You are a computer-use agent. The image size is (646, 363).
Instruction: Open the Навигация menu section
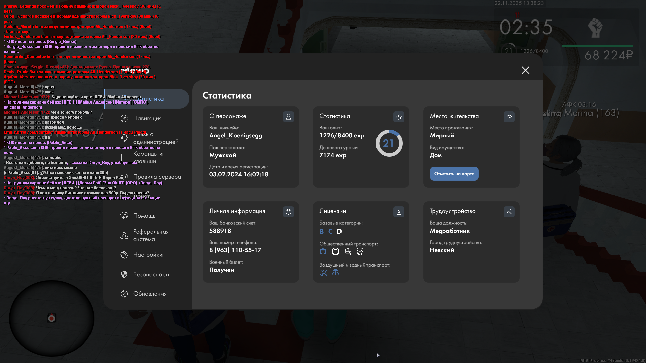[x=147, y=118]
